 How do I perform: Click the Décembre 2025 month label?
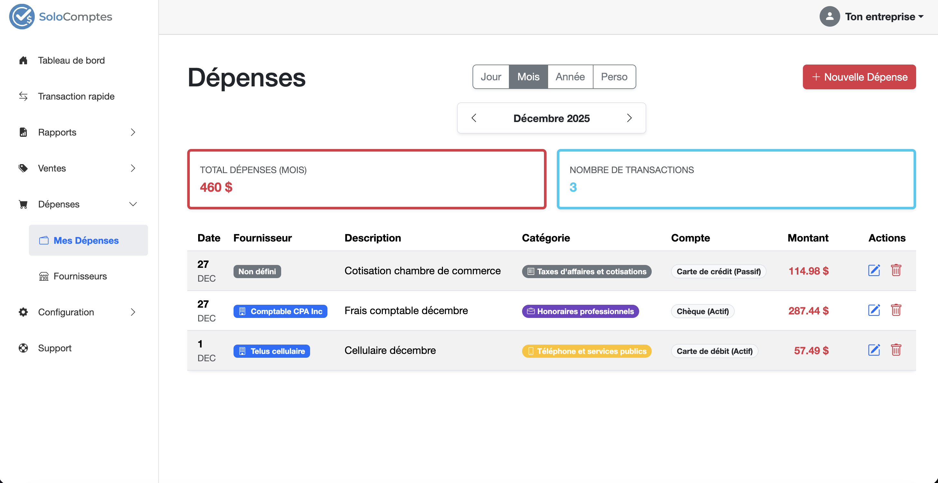pos(551,119)
